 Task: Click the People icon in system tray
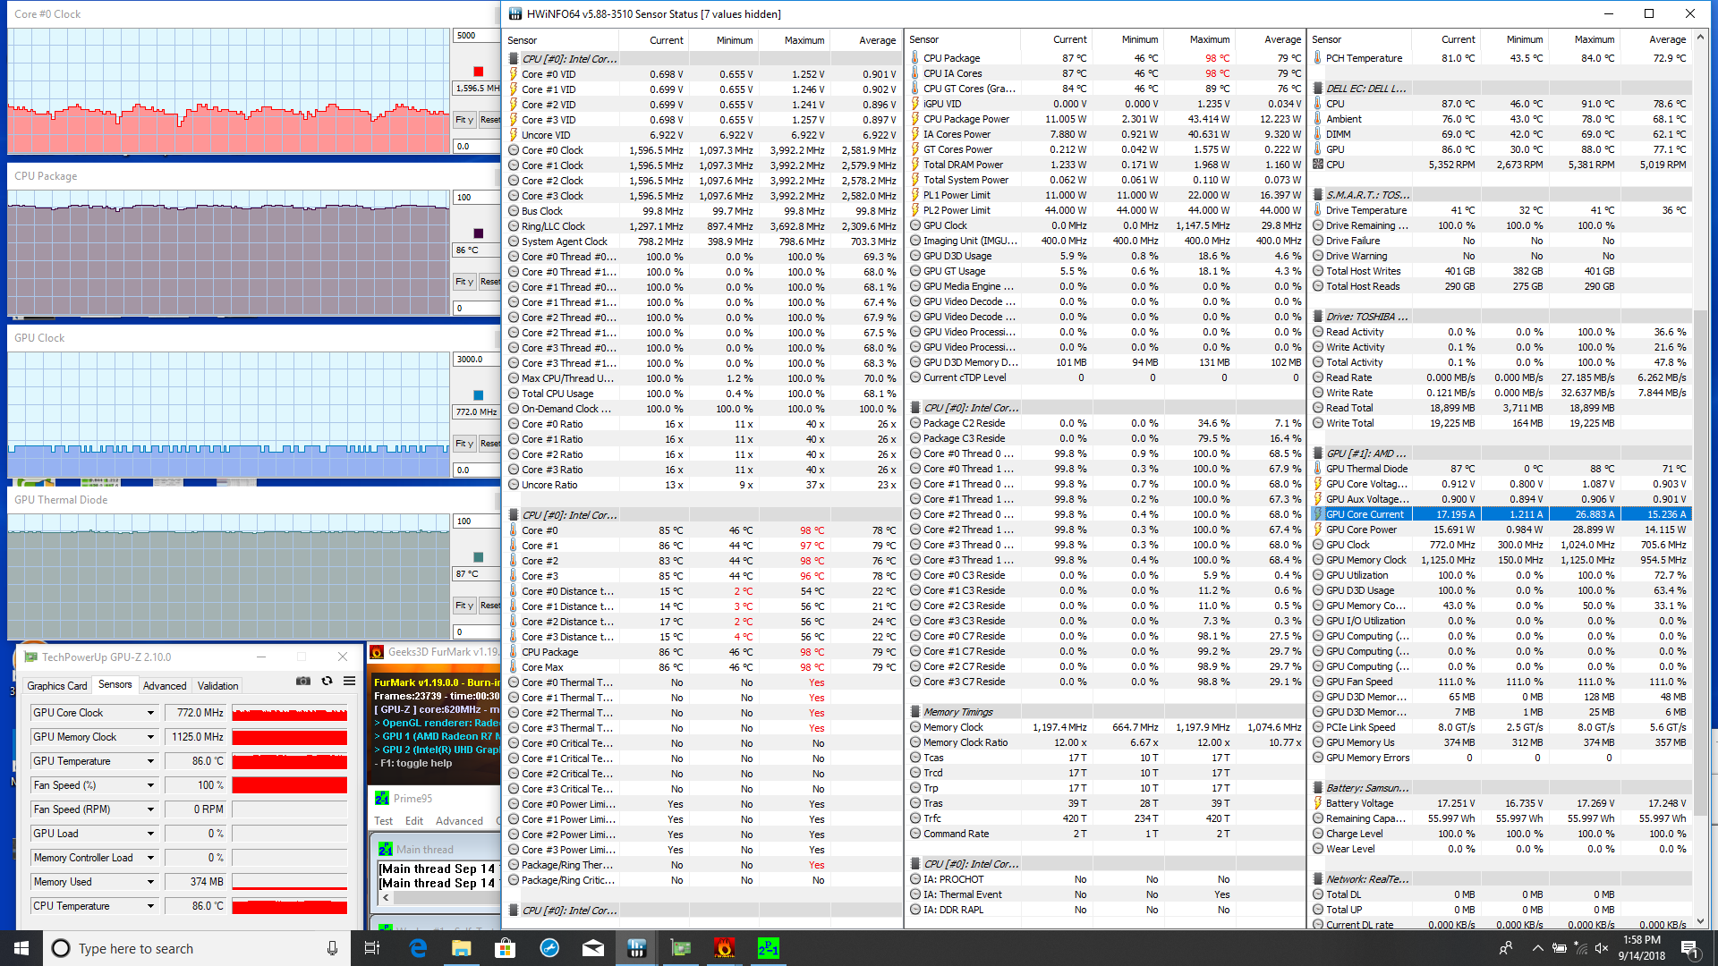coord(1506,948)
